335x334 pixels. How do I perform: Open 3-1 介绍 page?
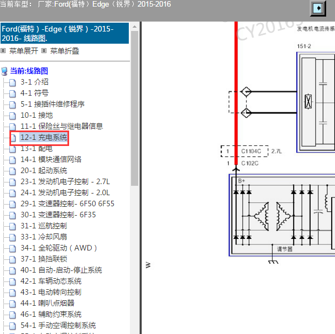tap(34, 82)
